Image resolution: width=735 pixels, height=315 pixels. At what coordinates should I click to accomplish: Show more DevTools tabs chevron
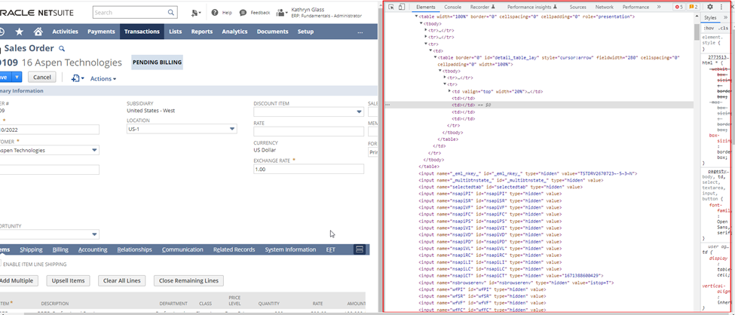[x=659, y=7]
